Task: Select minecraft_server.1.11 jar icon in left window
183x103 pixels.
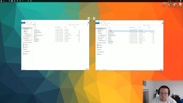Action: [x=35, y=35]
